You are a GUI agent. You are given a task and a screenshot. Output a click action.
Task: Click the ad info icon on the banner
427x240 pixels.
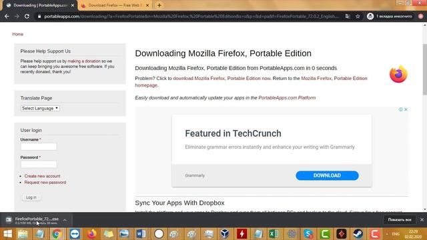coord(400,109)
